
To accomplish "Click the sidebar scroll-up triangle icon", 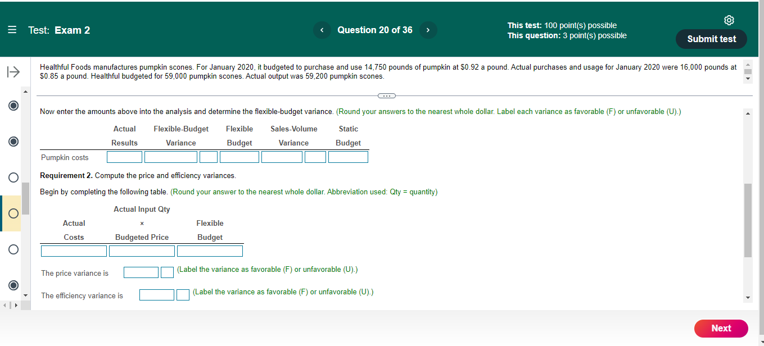I will tap(25, 90).
